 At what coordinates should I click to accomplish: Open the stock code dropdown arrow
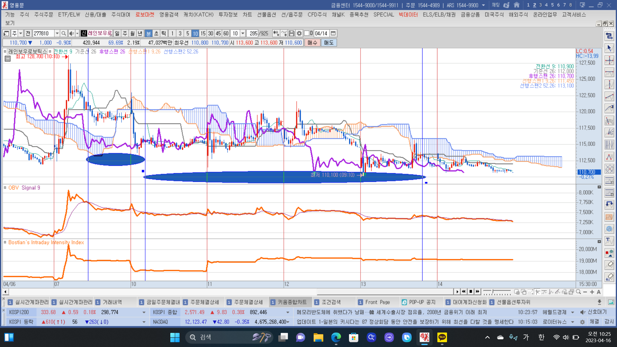pyautogui.click(x=57, y=33)
